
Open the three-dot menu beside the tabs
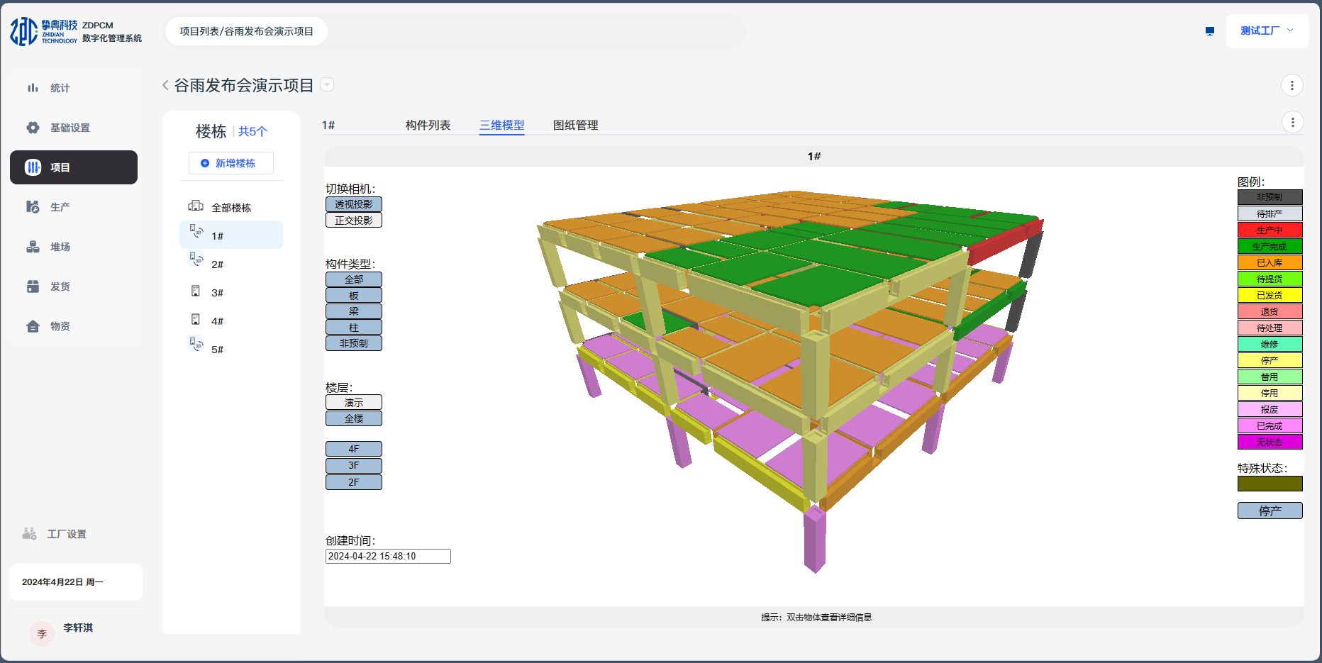coord(1292,123)
